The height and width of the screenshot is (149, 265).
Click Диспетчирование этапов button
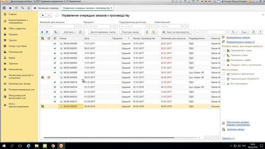[103, 32]
